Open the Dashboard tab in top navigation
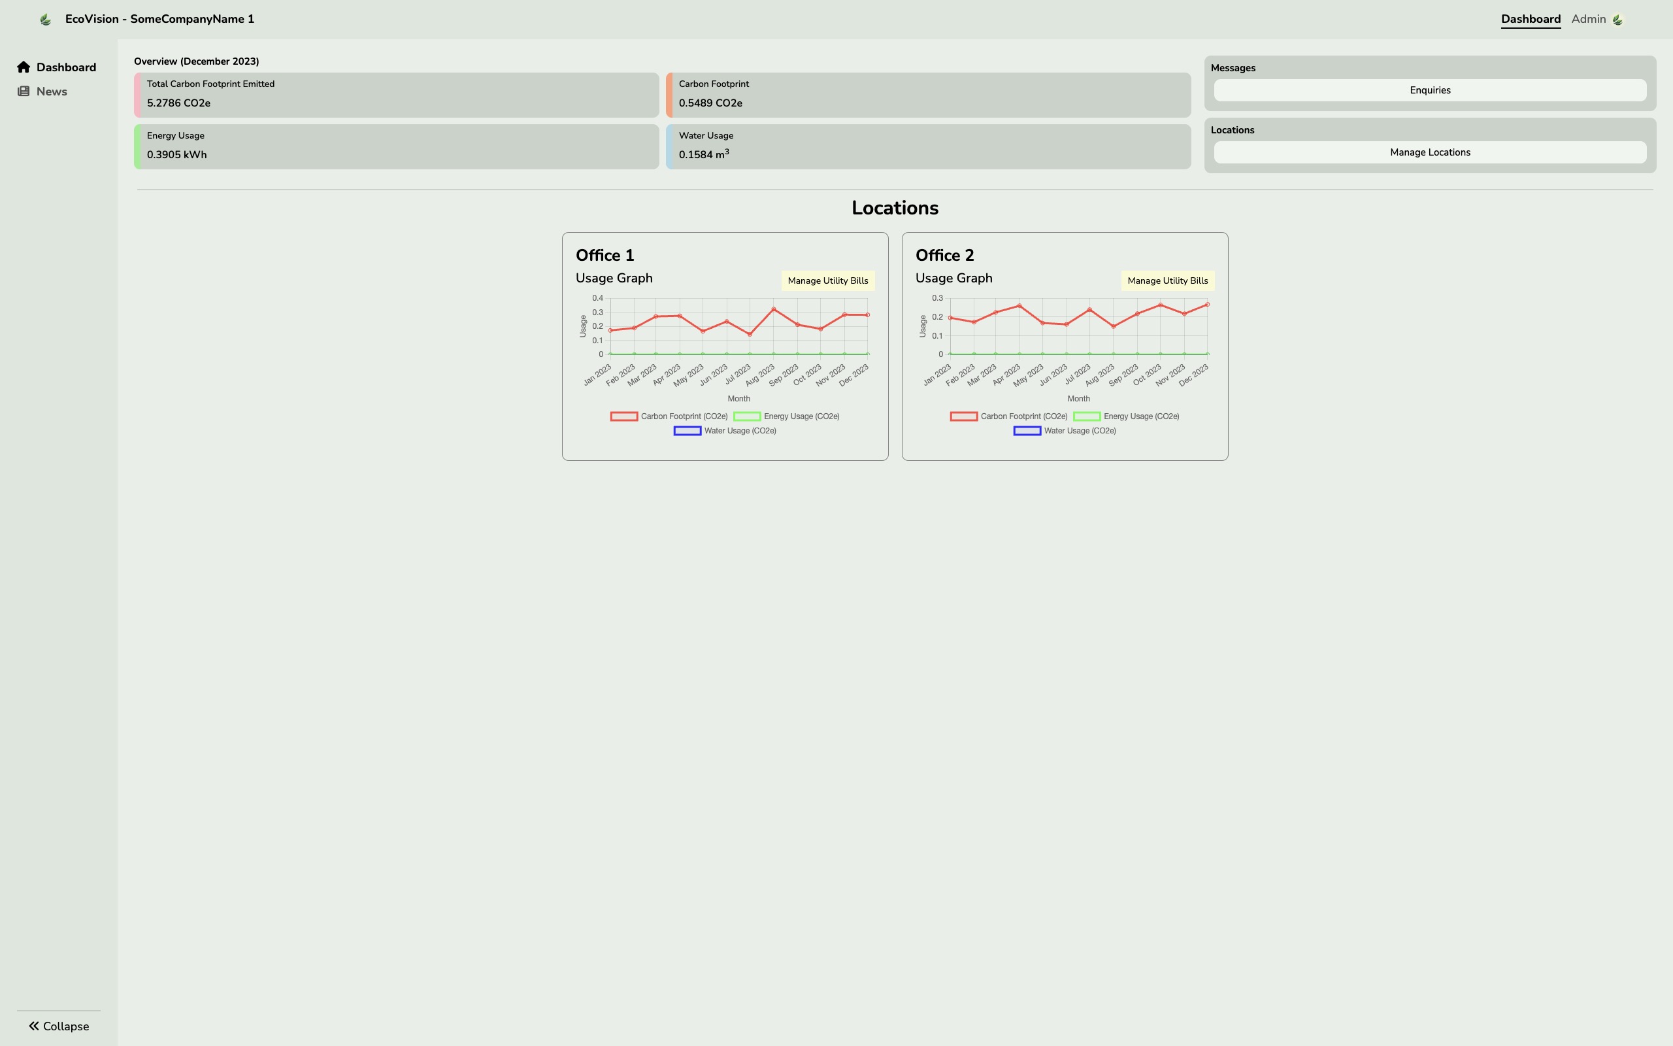The height and width of the screenshot is (1046, 1673). tap(1530, 20)
